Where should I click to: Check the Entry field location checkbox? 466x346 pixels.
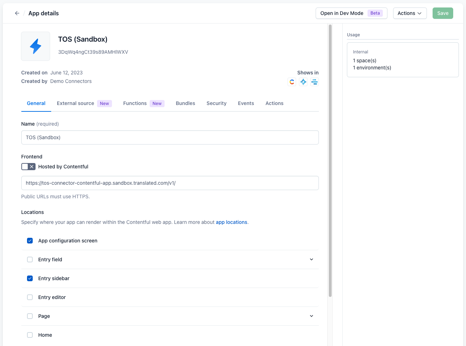(x=30, y=259)
